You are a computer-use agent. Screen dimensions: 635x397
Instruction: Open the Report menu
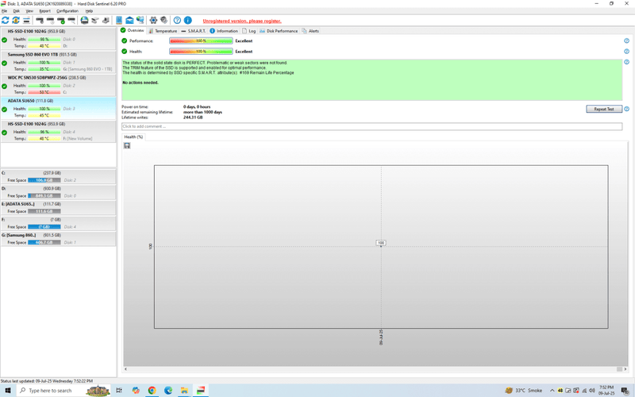click(x=45, y=11)
